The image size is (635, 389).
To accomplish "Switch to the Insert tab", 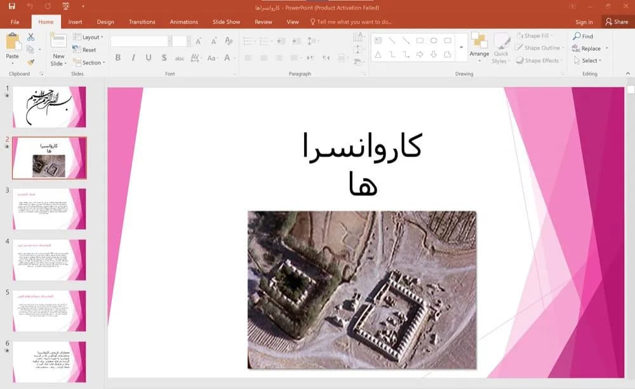I will coord(76,22).
